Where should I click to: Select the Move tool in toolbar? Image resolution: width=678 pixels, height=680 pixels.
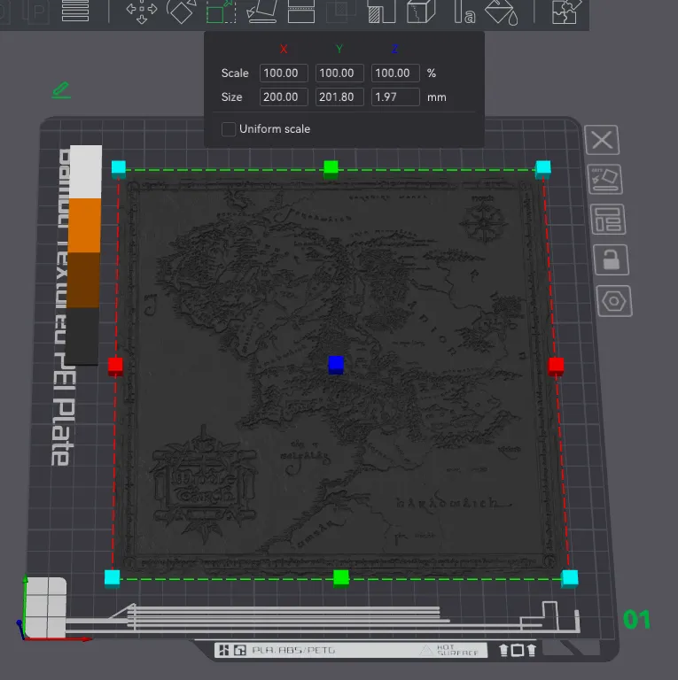[142, 11]
